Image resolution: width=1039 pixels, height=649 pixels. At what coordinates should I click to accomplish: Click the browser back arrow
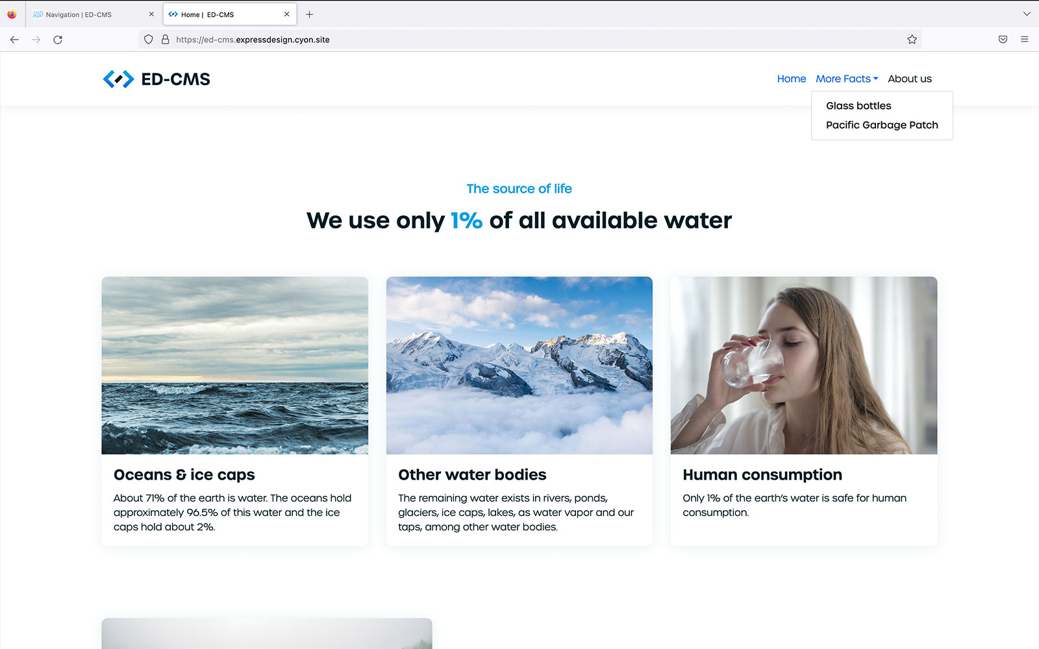pos(14,40)
